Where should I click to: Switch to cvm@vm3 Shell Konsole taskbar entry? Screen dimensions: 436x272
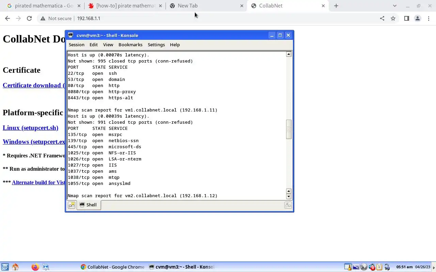coord(182,267)
